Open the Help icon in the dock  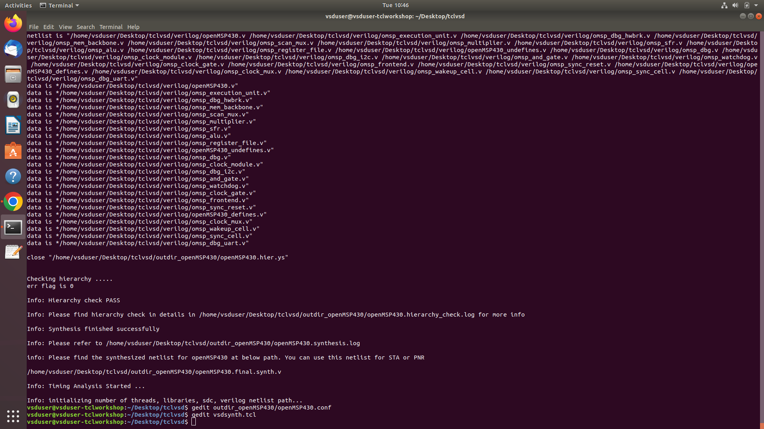coord(13,176)
